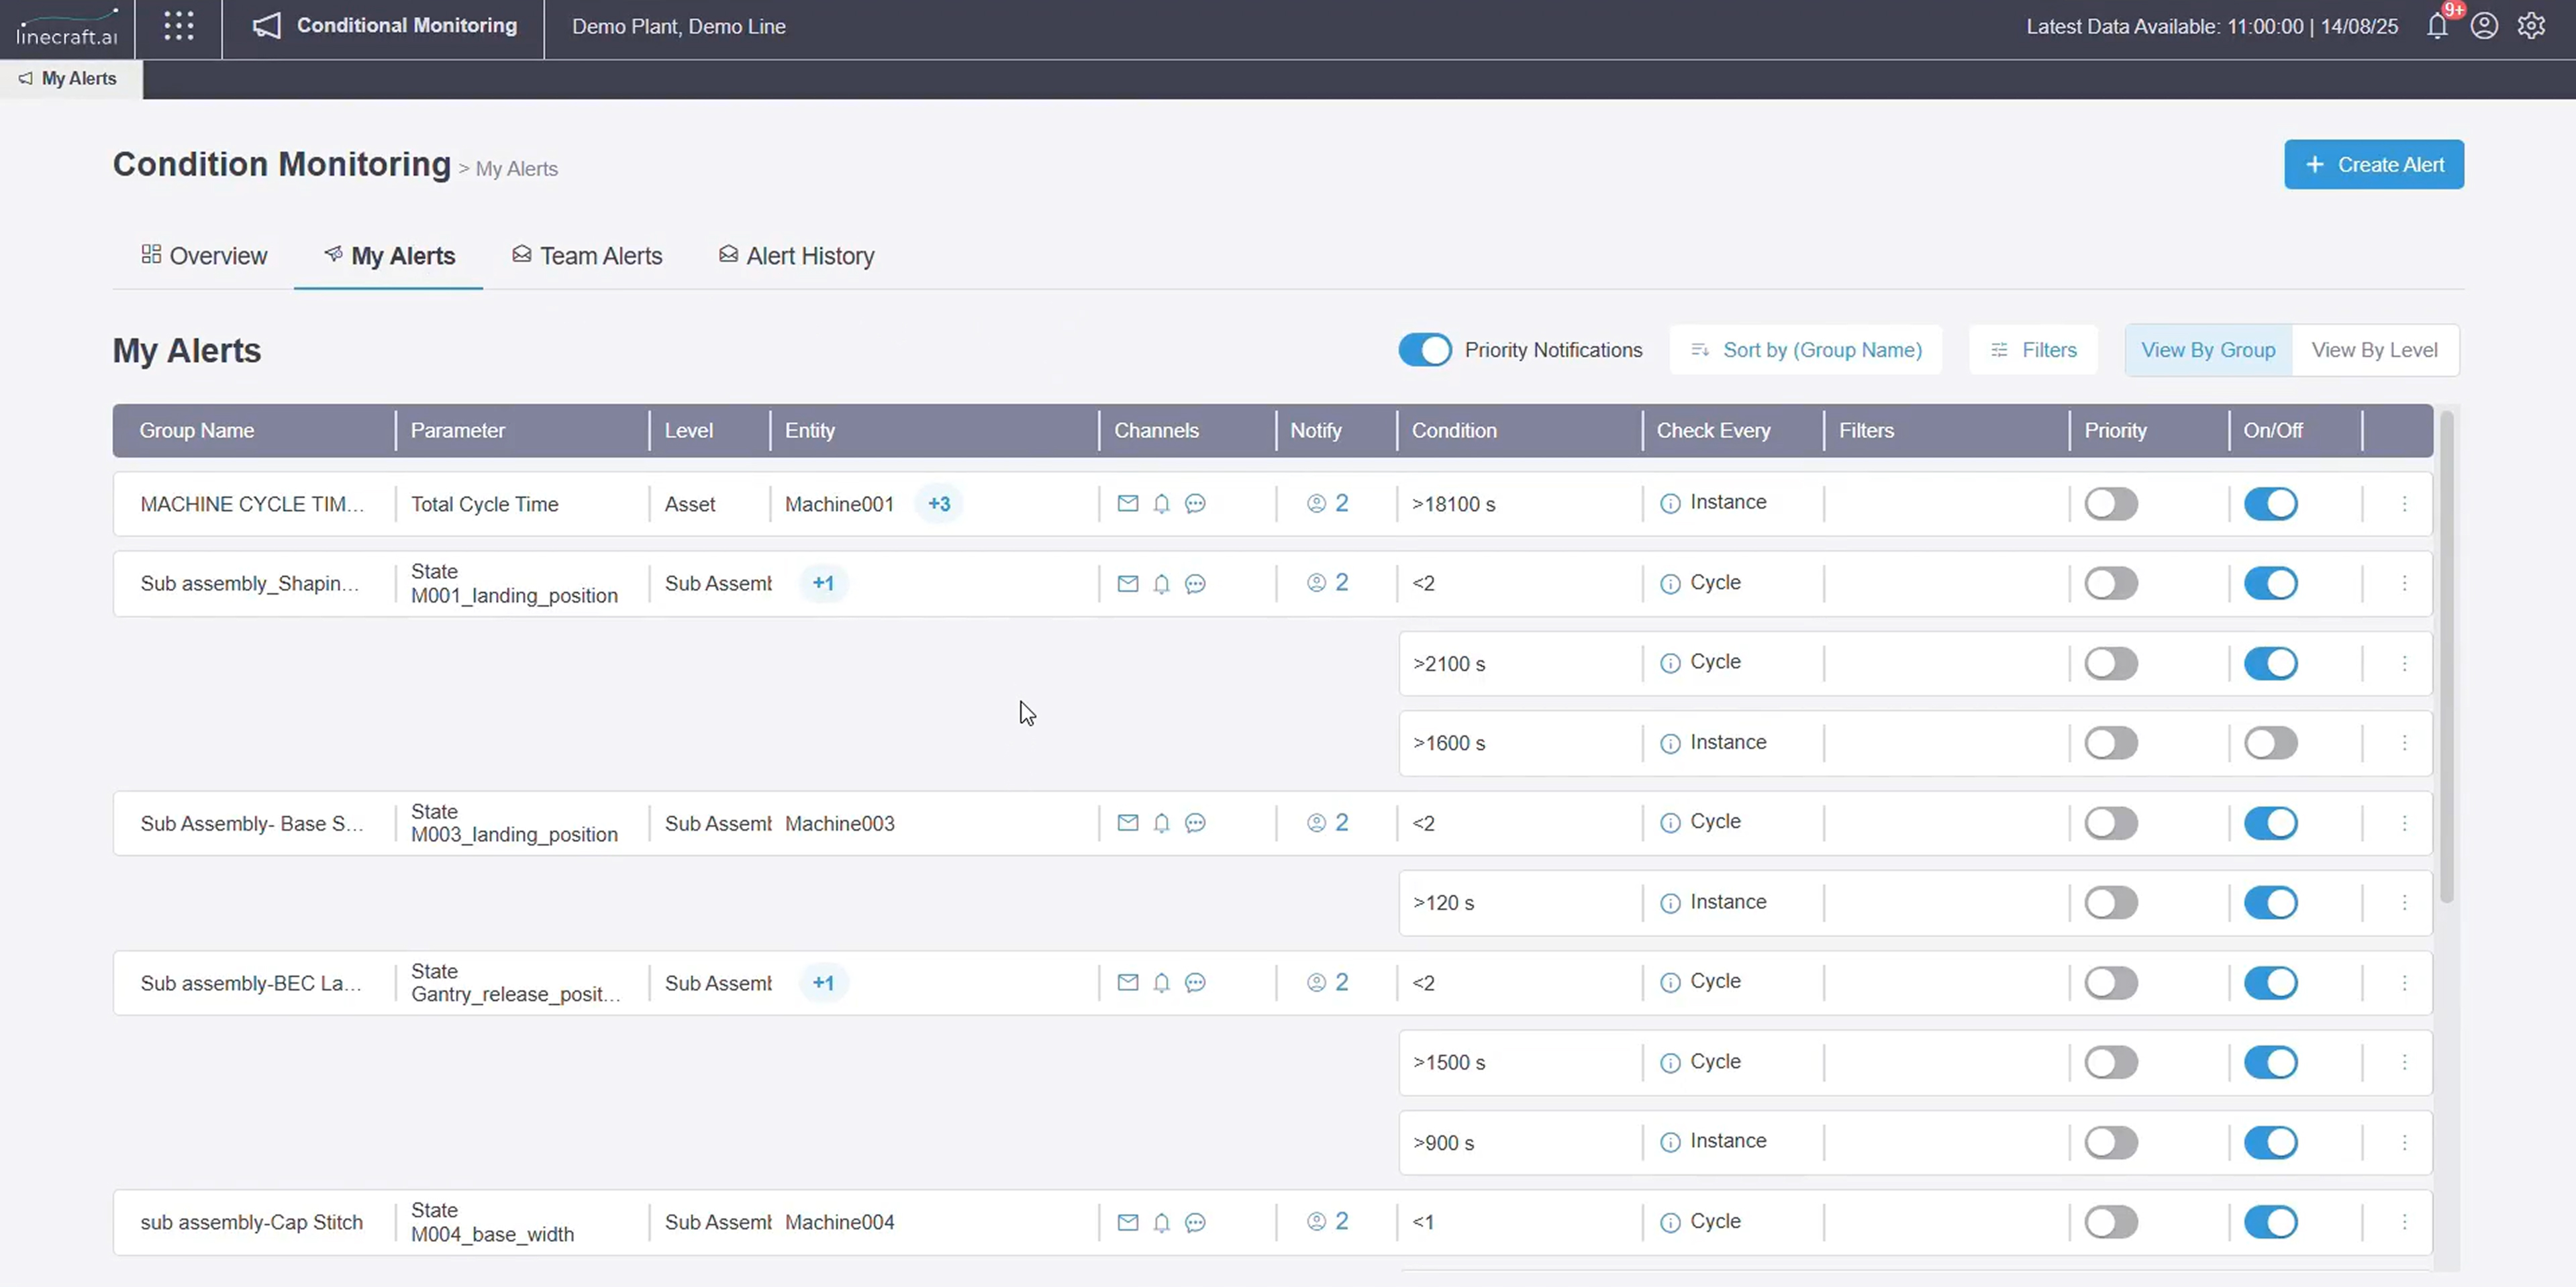Screen dimensions: 2576x1287
Task: Click chat channel icon in MACHINE CYCLE TIM row
Action: [x=1195, y=503]
